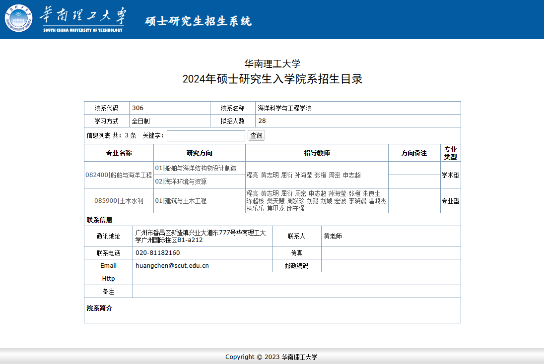Click the Email label cell
The height and width of the screenshot is (364, 544).
[x=108, y=265]
